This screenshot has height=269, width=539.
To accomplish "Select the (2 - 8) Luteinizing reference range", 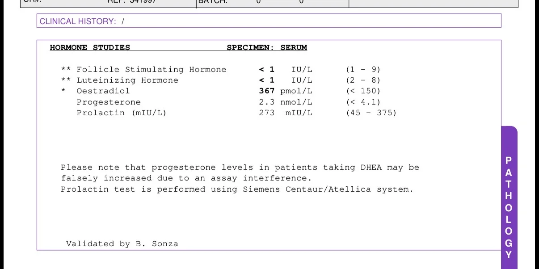I will pyautogui.click(x=363, y=80).
